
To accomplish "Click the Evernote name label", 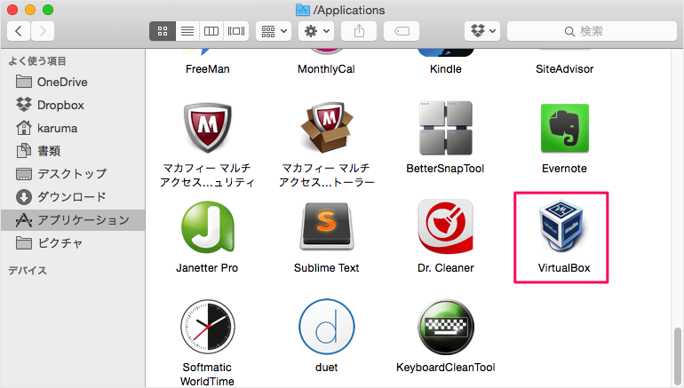I will [x=564, y=169].
